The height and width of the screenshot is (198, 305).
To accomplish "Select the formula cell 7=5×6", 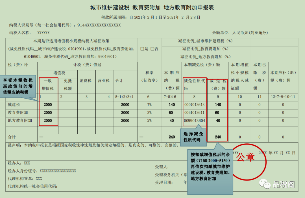I will coord(170,97).
